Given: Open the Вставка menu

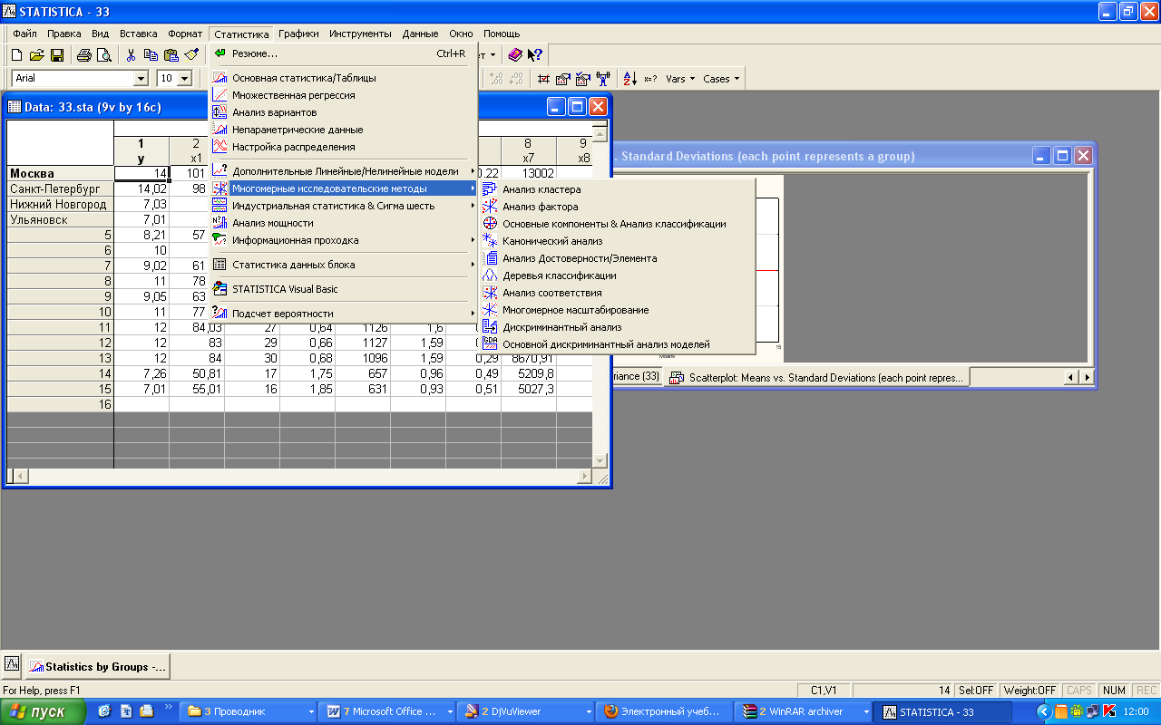Looking at the screenshot, I should [x=139, y=34].
